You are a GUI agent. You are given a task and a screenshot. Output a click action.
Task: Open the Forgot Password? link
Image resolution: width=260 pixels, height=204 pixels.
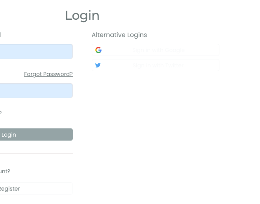pos(48,74)
